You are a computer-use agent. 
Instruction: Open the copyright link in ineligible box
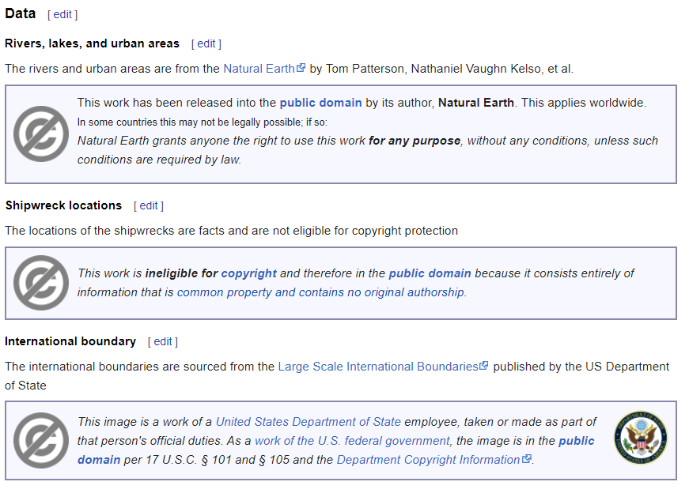(x=248, y=273)
